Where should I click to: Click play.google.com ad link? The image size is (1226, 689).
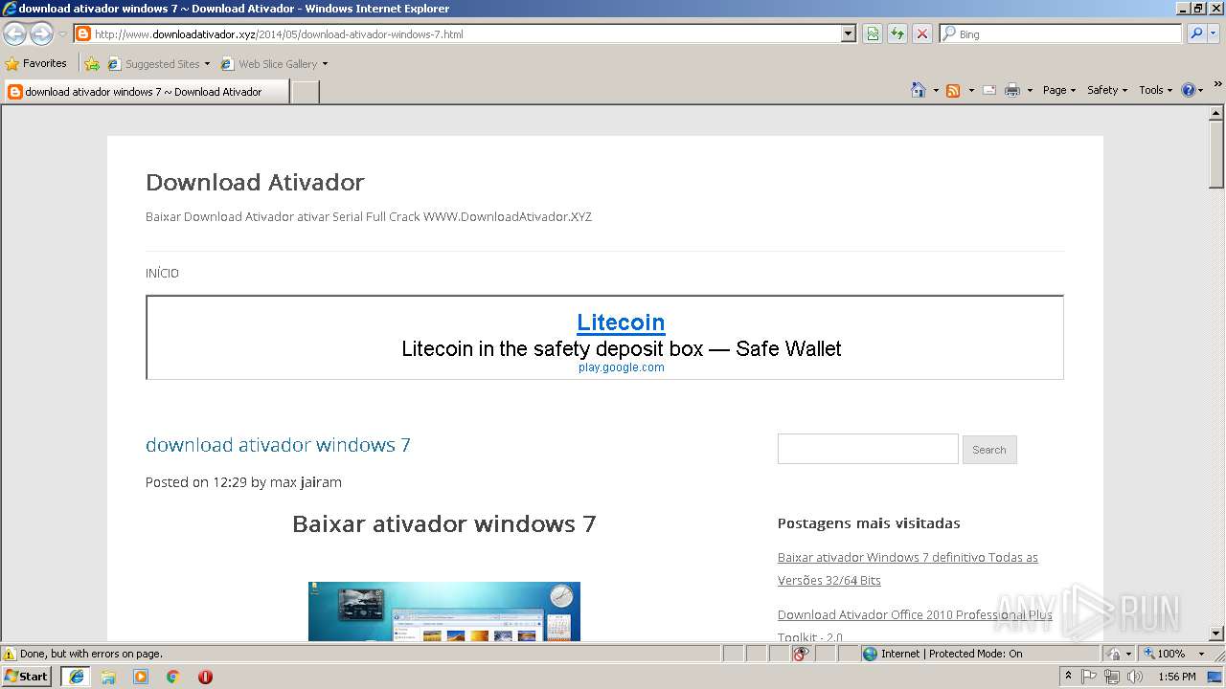pos(621,367)
